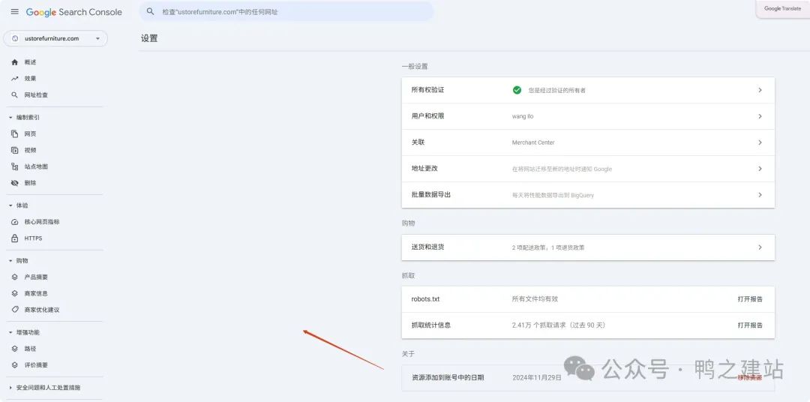
Task: Open the ustorefurniture.com property dropdown
Action: (x=55, y=38)
